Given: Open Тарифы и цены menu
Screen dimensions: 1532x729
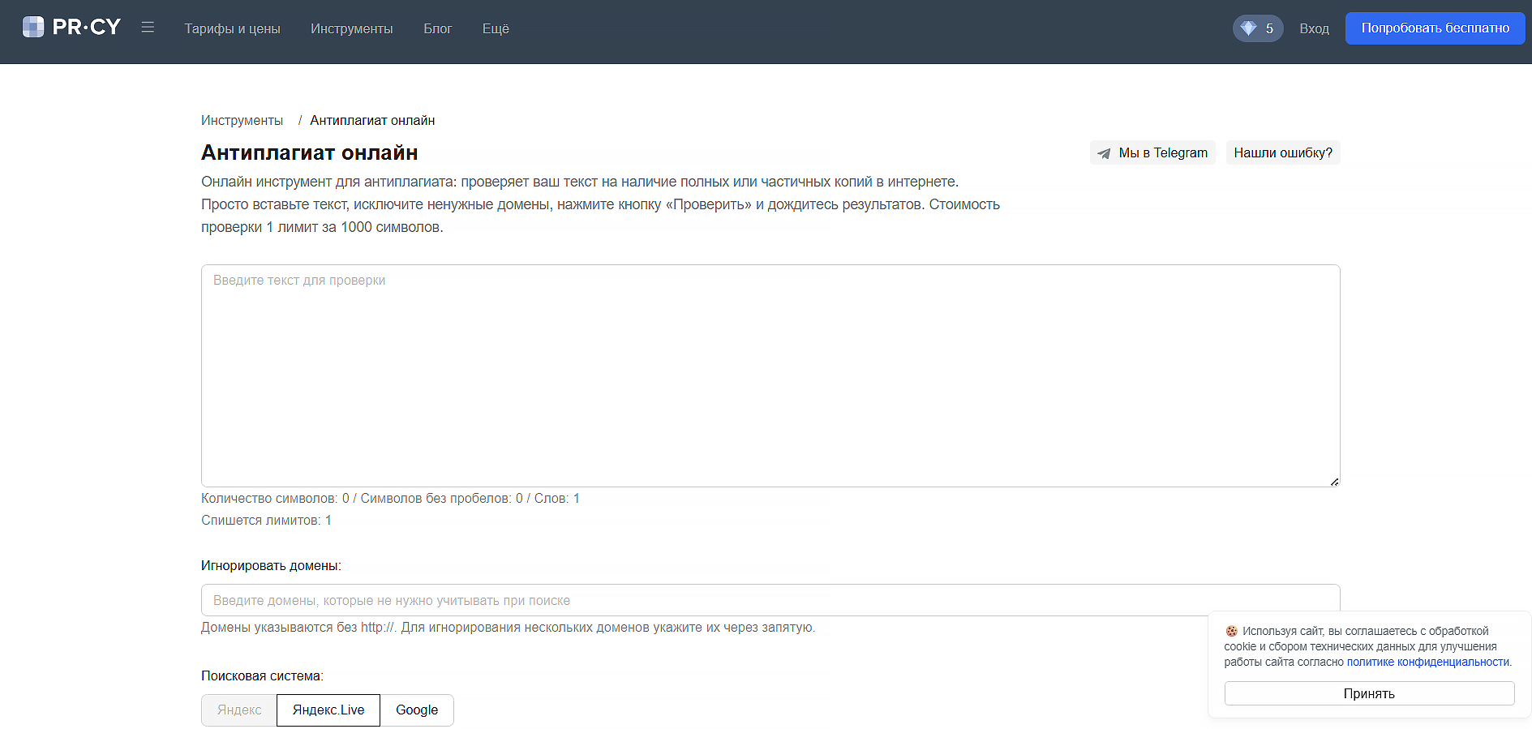Looking at the screenshot, I should pos(232,28).
